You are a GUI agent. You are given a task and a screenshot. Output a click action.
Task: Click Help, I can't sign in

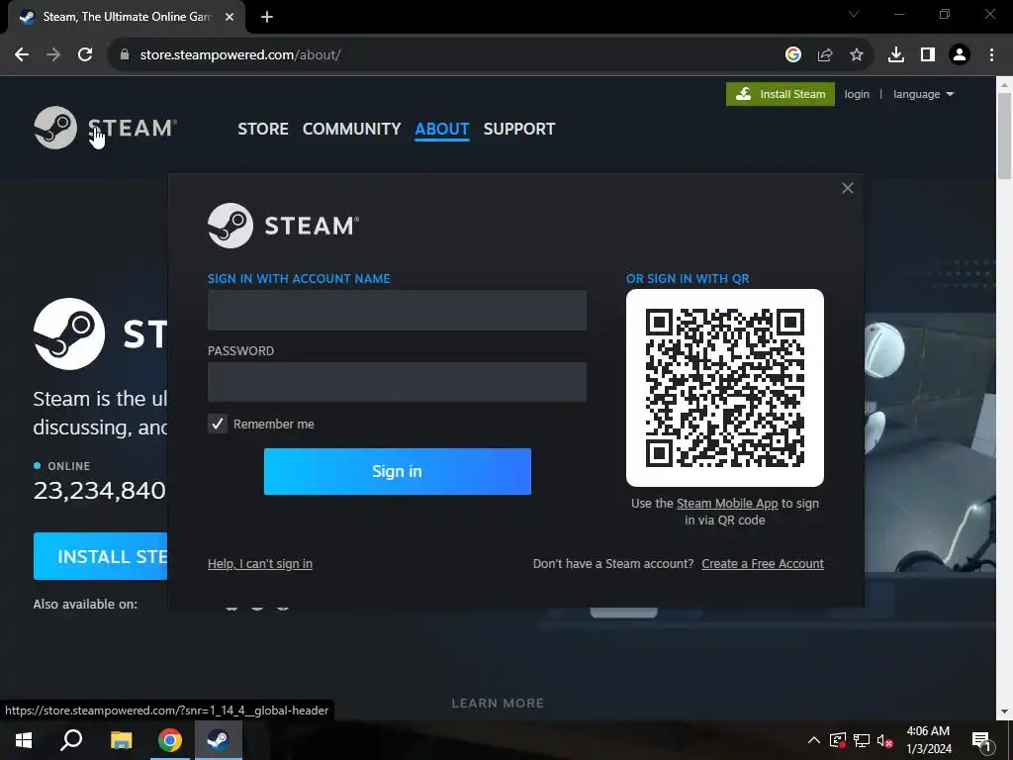click(x=260, y=563)
